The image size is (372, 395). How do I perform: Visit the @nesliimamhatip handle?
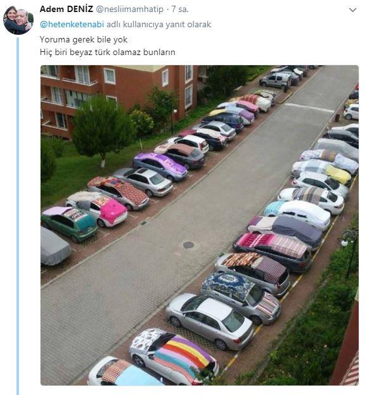(130, 9)
